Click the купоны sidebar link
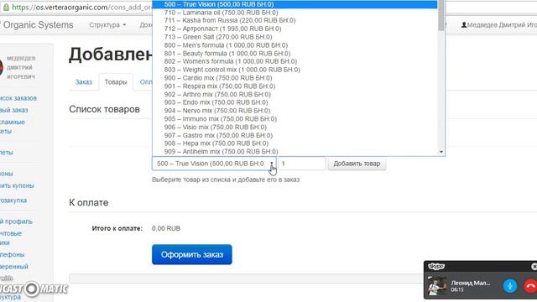 coord(7,174)
